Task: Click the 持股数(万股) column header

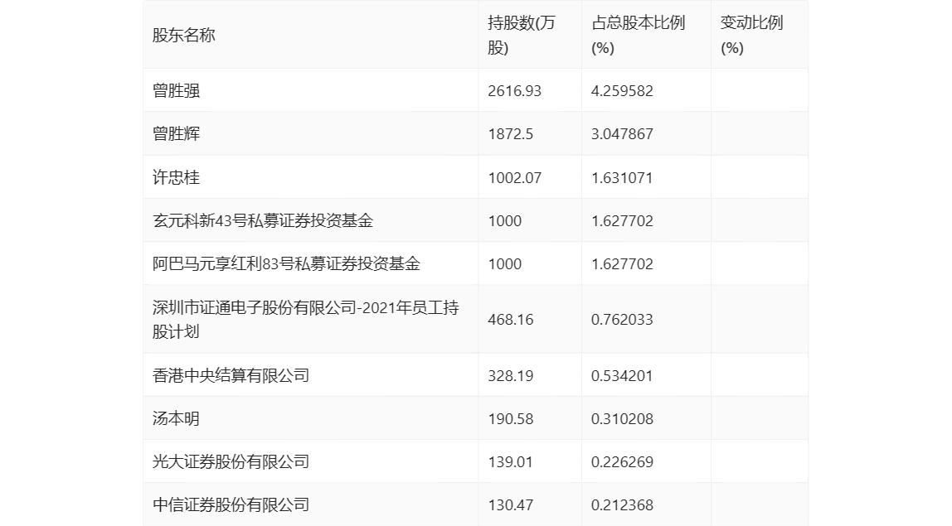Action: [522, 35]
